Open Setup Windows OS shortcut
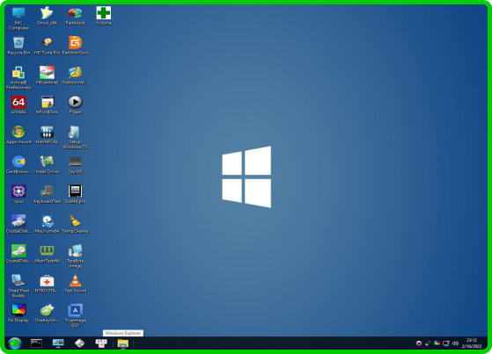The width and height of the screenshot is (492, 354). pyautogui.click(x=75, y=137)
